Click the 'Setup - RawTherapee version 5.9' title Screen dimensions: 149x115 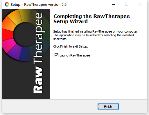click(x=39, y=5)
